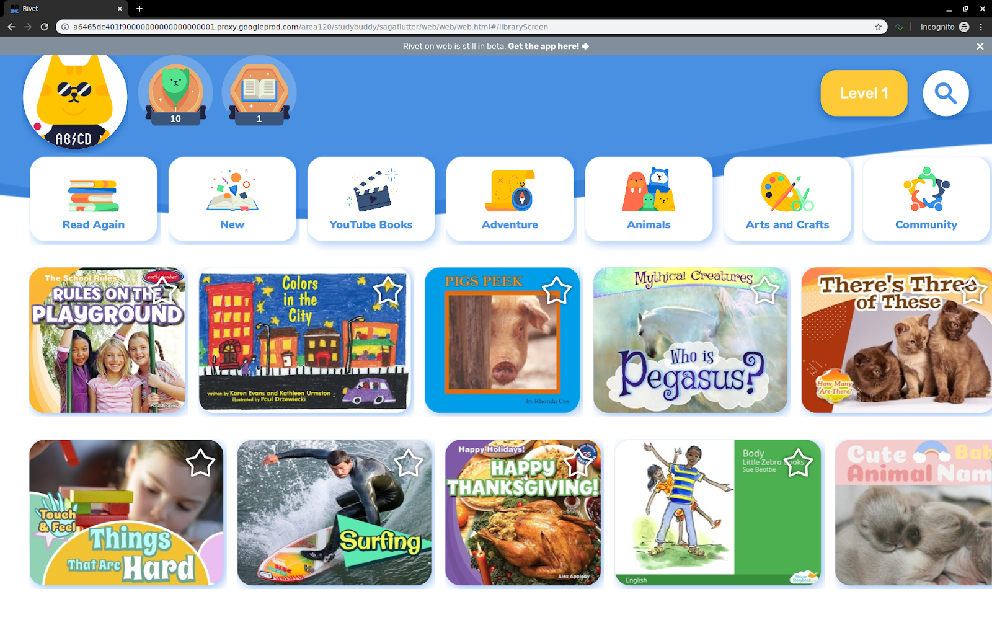Star the Surfing book as favorite

point(408,463)
